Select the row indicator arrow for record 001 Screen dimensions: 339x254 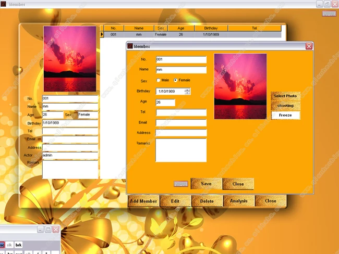(102, 34)
